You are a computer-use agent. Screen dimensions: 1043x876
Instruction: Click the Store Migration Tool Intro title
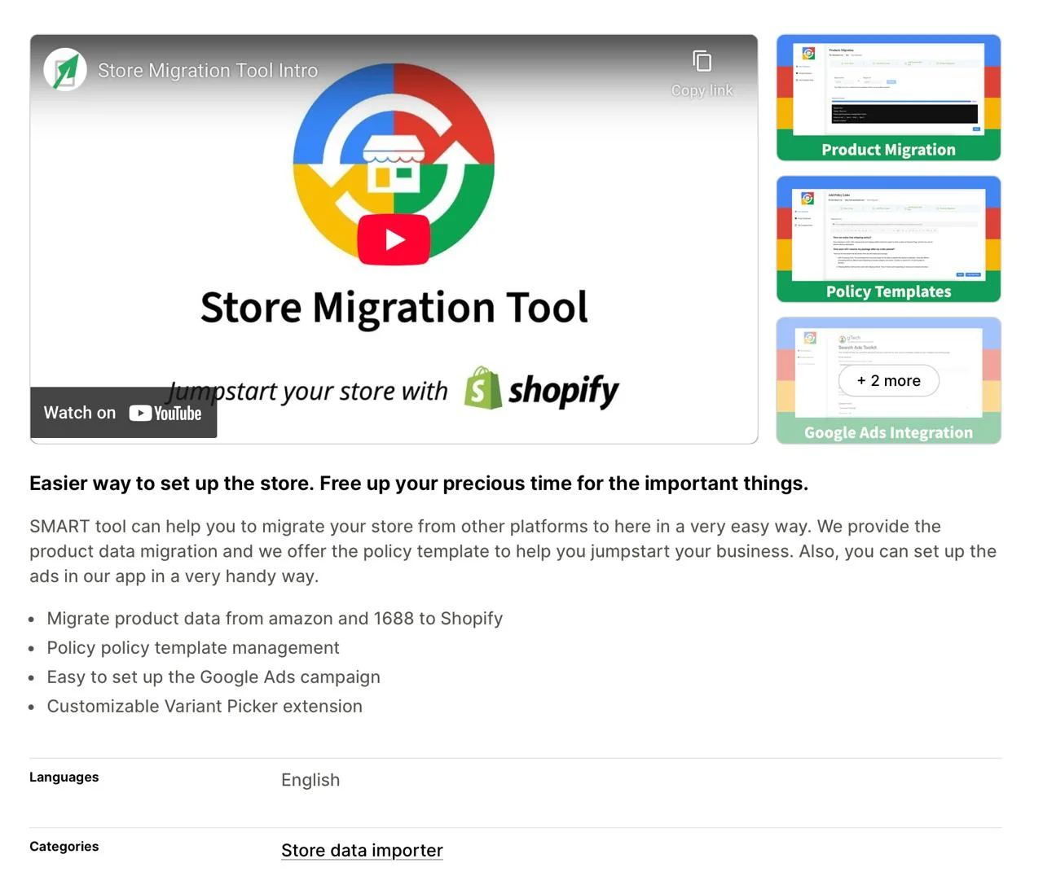[208, 70]
